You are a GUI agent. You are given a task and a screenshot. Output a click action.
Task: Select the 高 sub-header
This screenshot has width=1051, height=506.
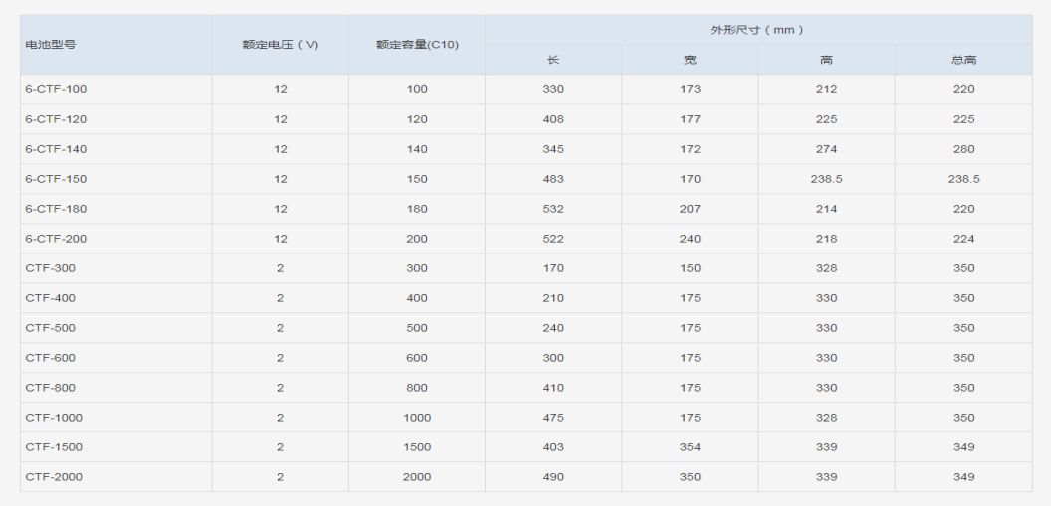(x=826, y=60)
